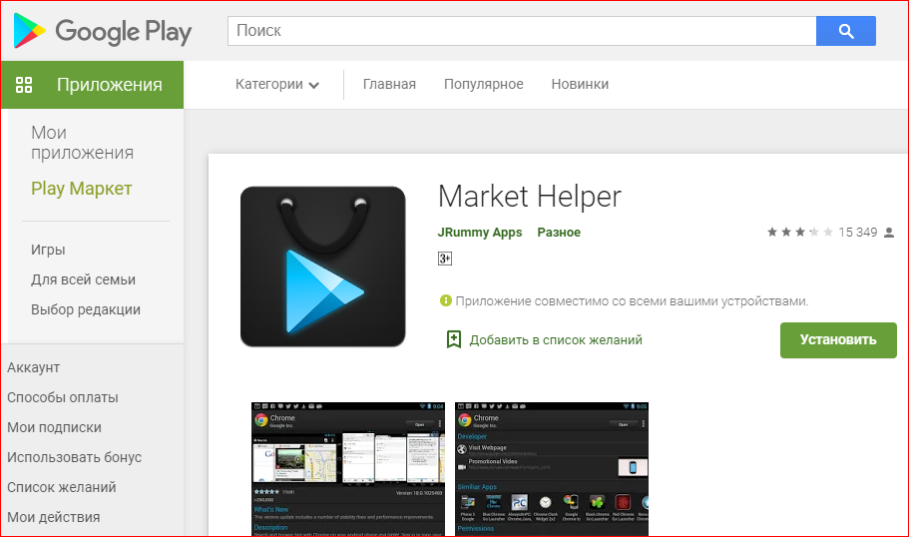Open the Приложения section
Screen dimensions: 909x537
(x=92, y=85)
